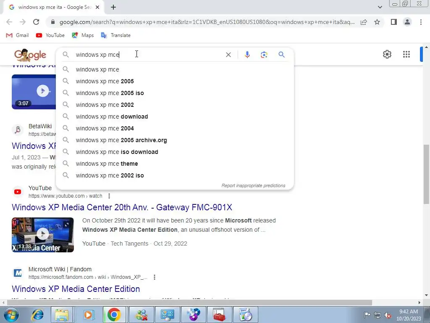Open a new tab with the plus button
This screenshot has height=323, width=430.
pyautogui.click(x=113, y=7)
